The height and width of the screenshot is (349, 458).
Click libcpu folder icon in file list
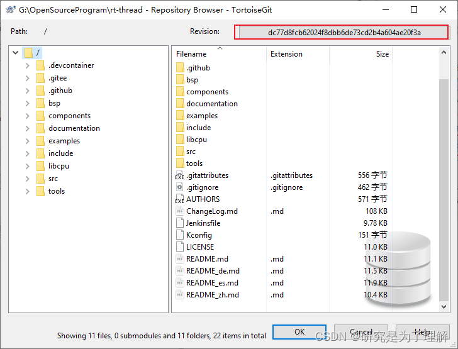[180, 140]
